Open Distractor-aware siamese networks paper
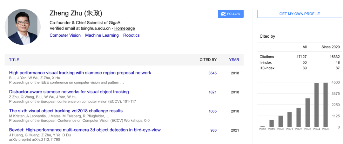This screenshot has height=144, width=343. pyautogui.click(x=69, y=92)
